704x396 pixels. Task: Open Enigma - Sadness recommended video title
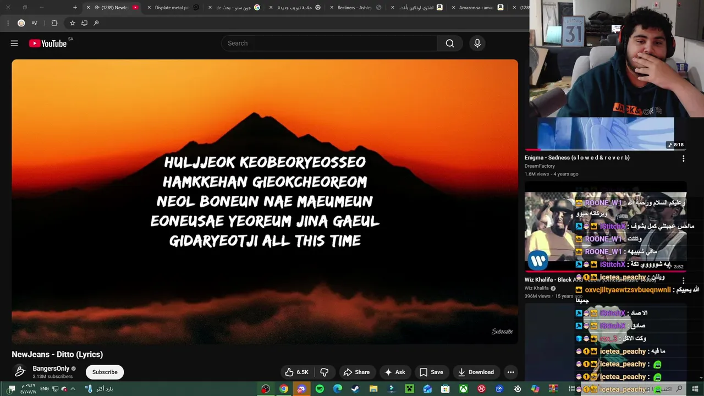coord(577,158)
